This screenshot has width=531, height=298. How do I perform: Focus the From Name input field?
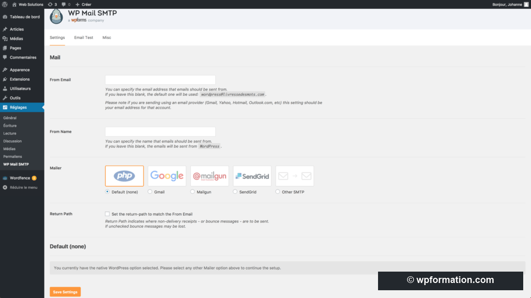click(x=160, y=132)
